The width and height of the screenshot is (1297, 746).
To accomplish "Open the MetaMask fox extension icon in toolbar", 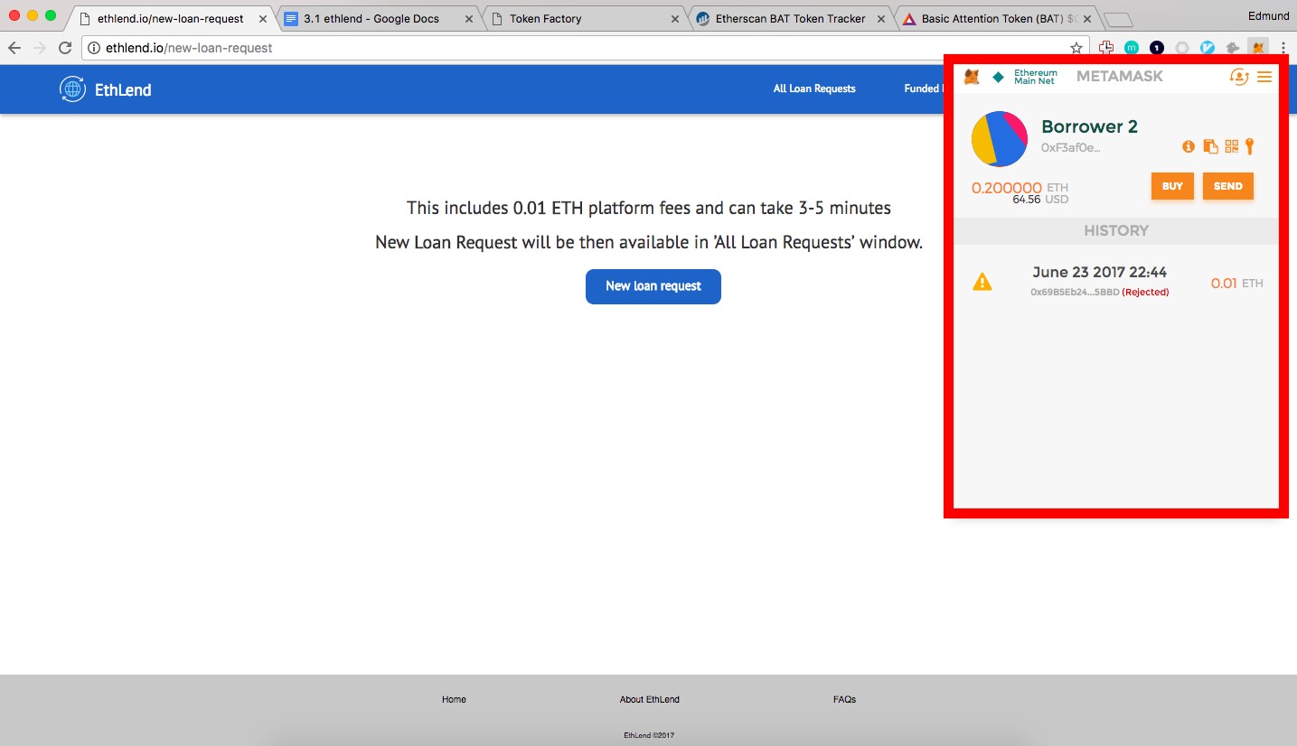I will click(1257, 48).
